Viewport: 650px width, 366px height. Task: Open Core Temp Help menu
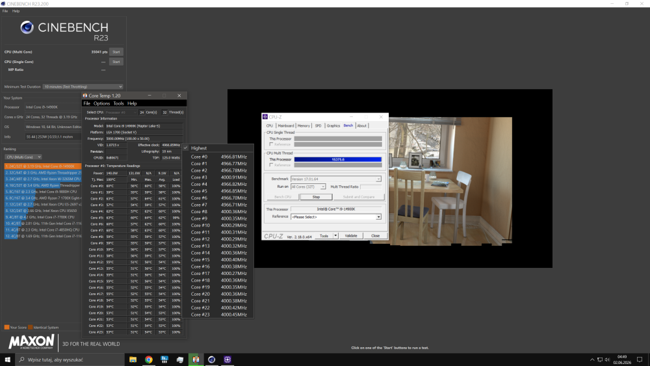tap(132, 103)
